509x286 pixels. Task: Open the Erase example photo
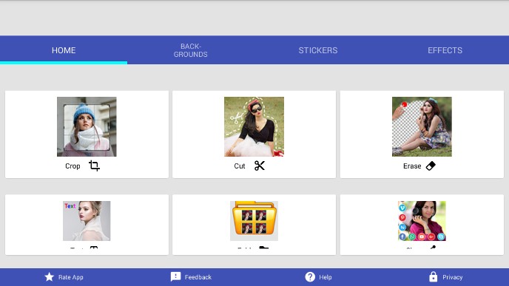[x=422, y=127]
